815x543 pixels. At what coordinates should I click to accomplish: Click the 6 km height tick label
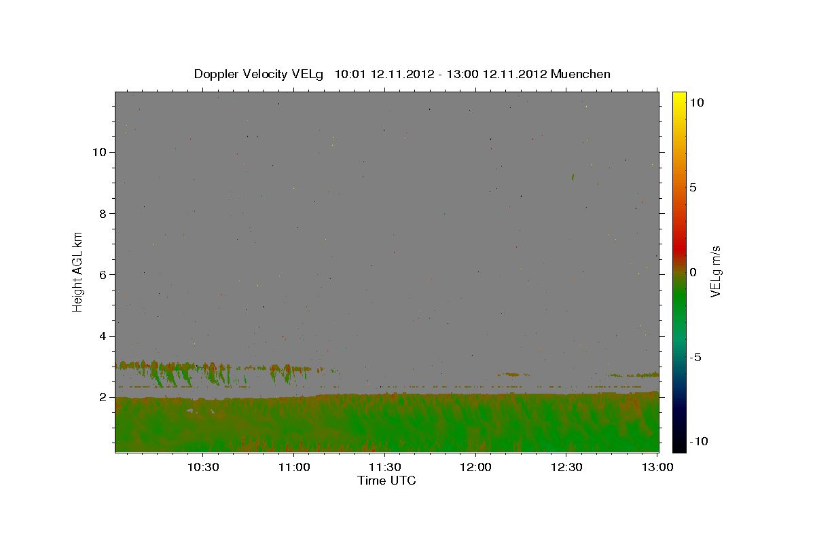click(103, 275)
